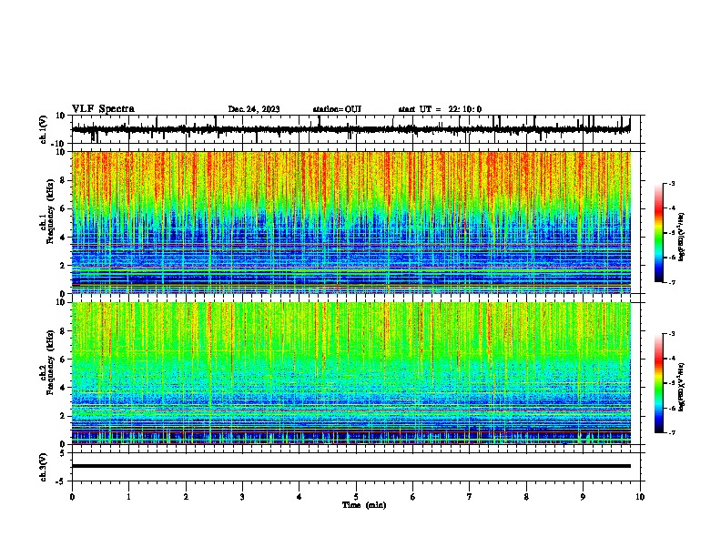Click the "-7" value on ch.1 colorbar
The width and height of the screenshot is (721, 557).
[672, 283]
